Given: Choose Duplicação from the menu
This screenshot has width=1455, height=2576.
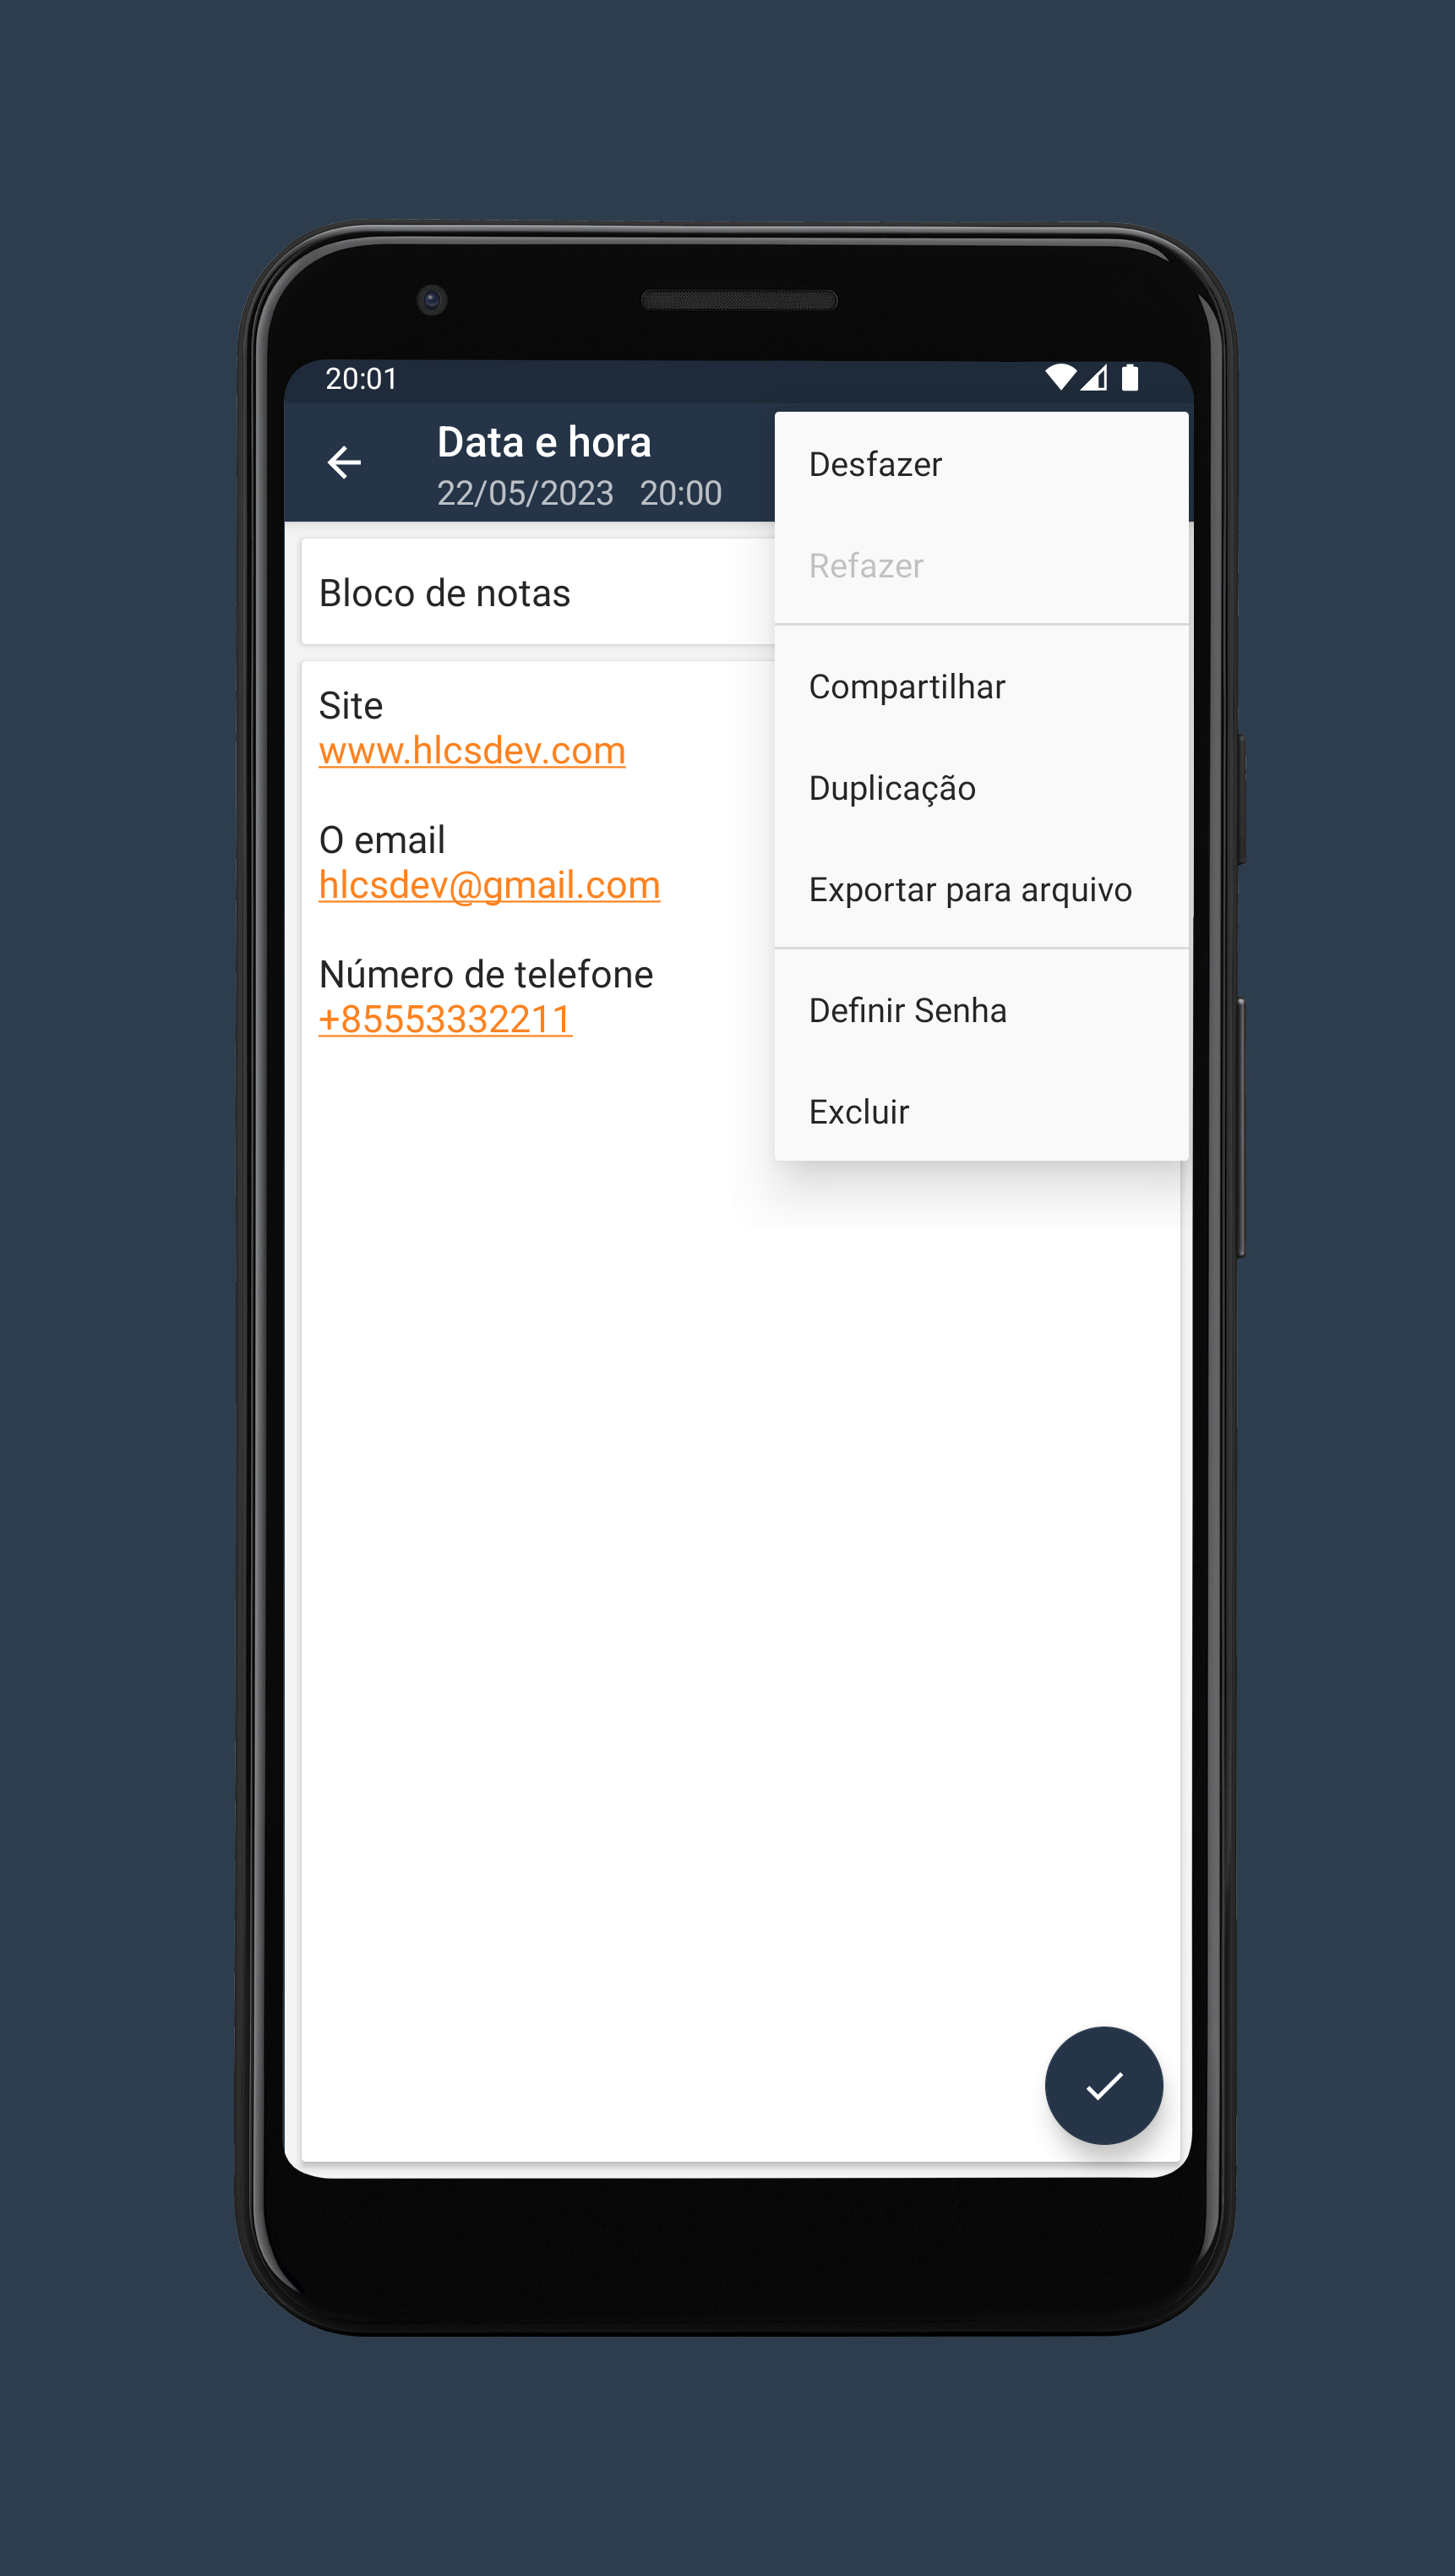Looking at the screenshot, I should [x=981, y=788].
